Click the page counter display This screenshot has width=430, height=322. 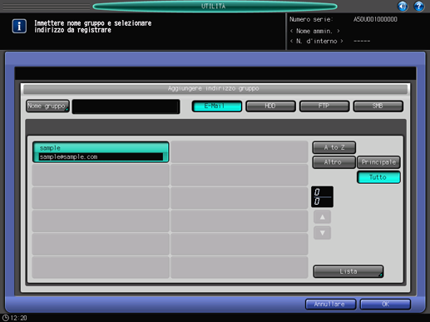coord(322,197)
